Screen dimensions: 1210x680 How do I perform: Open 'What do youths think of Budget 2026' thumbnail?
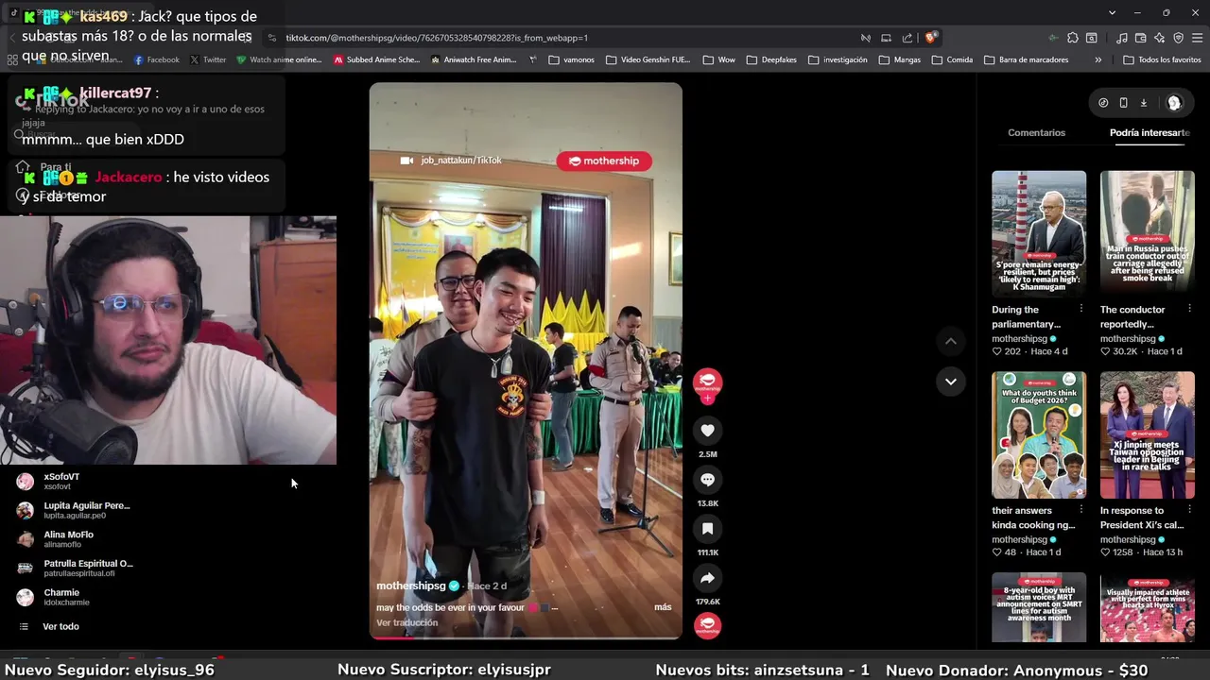tap(1039, 434)
